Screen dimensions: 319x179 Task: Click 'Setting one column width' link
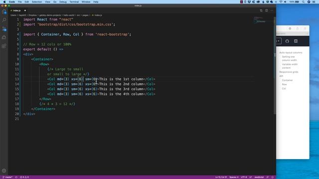click(x=289, y=59)
